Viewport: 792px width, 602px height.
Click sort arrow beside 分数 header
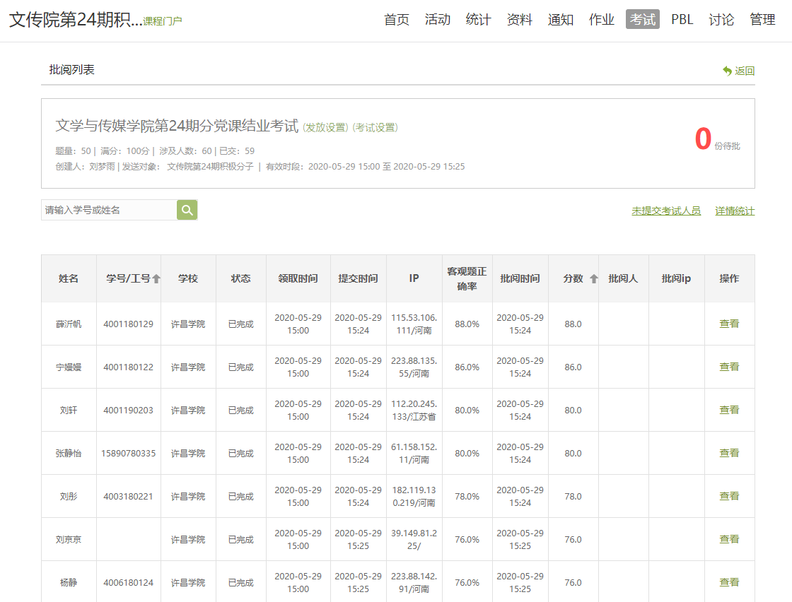click(594, 279)
